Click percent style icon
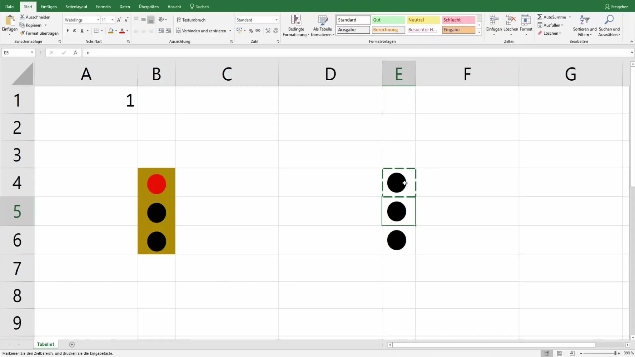Screen dimensions: 635x357 coord(251,31)
